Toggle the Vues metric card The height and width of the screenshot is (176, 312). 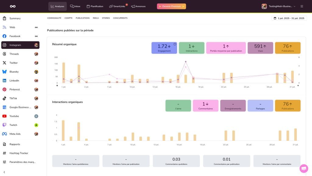(260, 48)
